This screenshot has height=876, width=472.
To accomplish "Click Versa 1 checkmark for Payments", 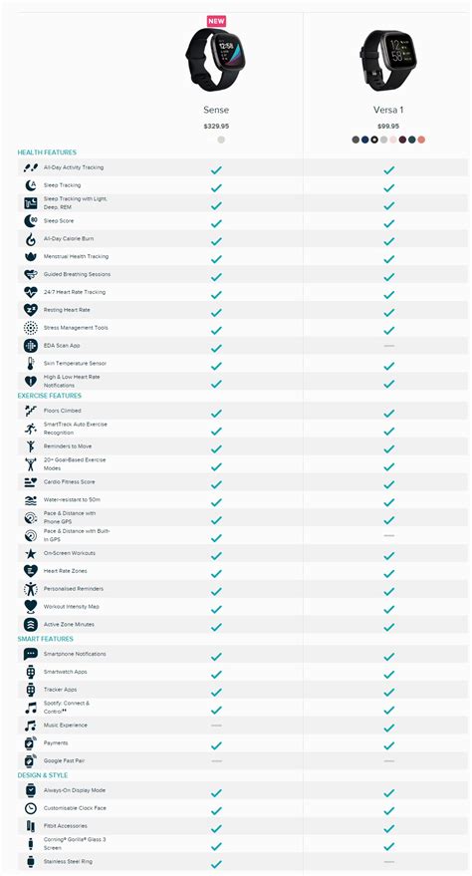I will [389, 745].
